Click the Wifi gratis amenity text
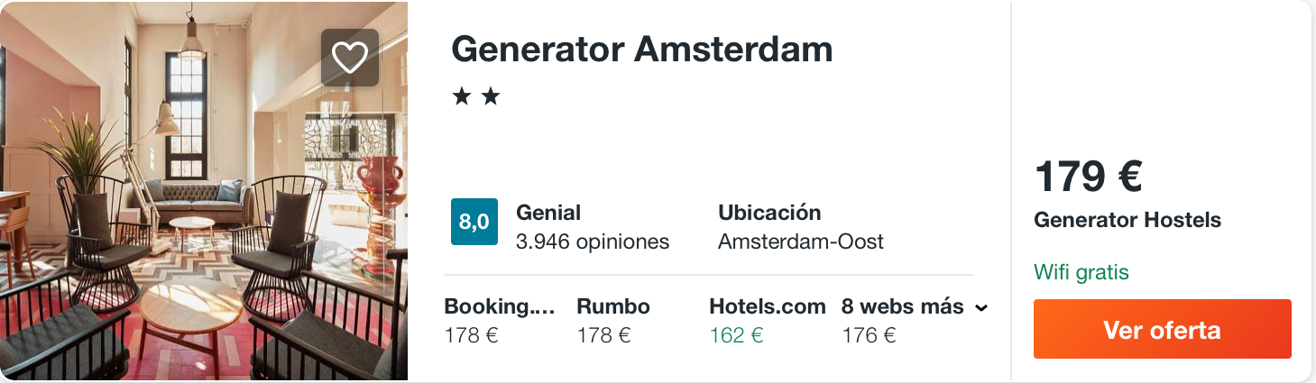The image size is (1316, 383). click(x=1081, y=272)
